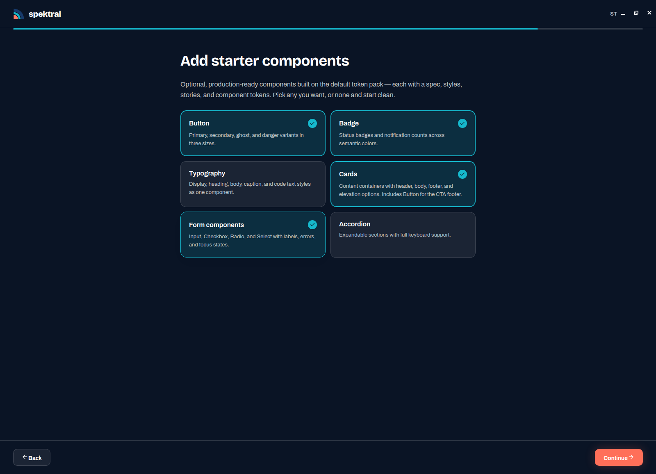Click the 'Expandable sections with full keyboard support' text
The image size is (656, 474).
click(395, 235)
